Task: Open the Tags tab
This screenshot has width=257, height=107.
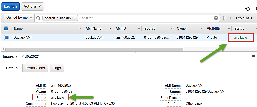Action: coord(57,68)
